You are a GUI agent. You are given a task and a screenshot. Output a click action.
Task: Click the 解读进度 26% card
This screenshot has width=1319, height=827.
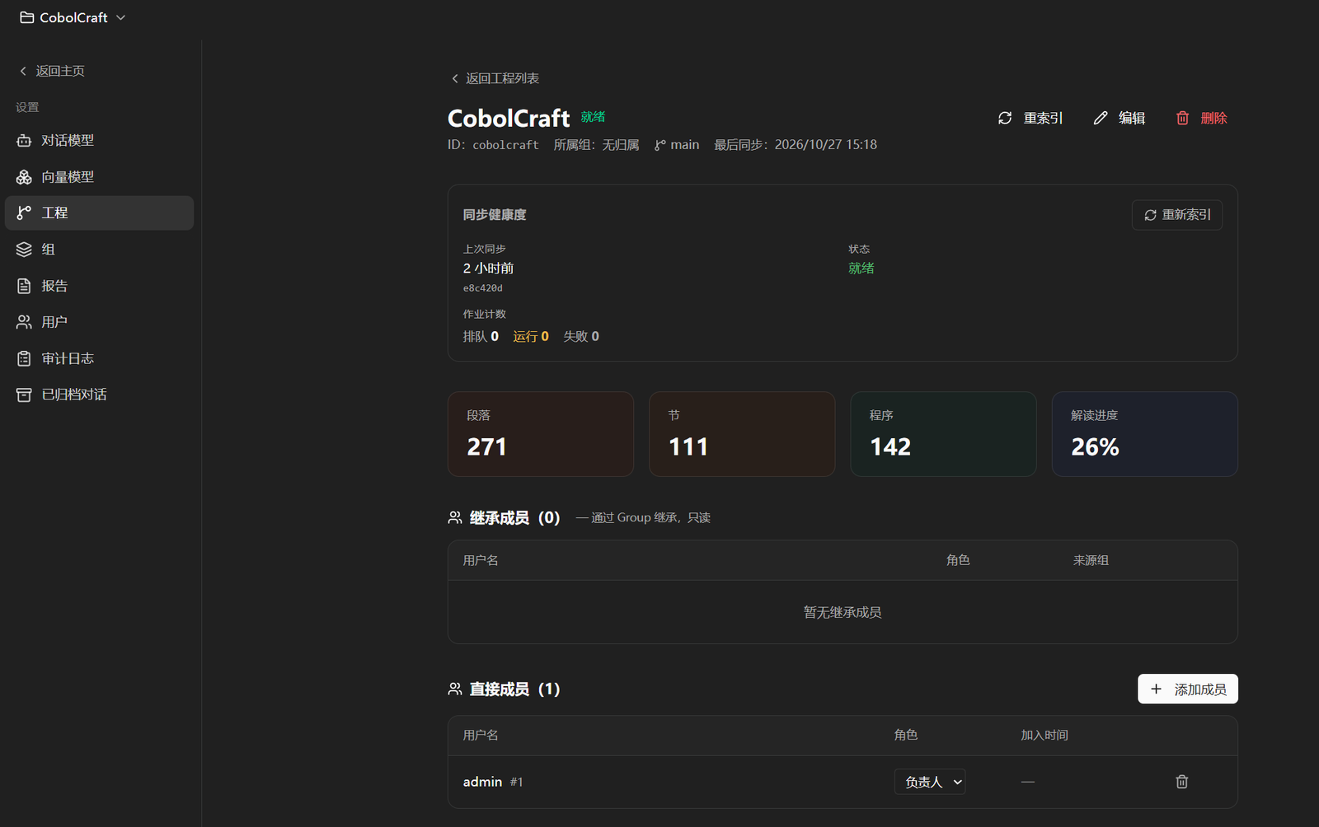coord(1144,434)
